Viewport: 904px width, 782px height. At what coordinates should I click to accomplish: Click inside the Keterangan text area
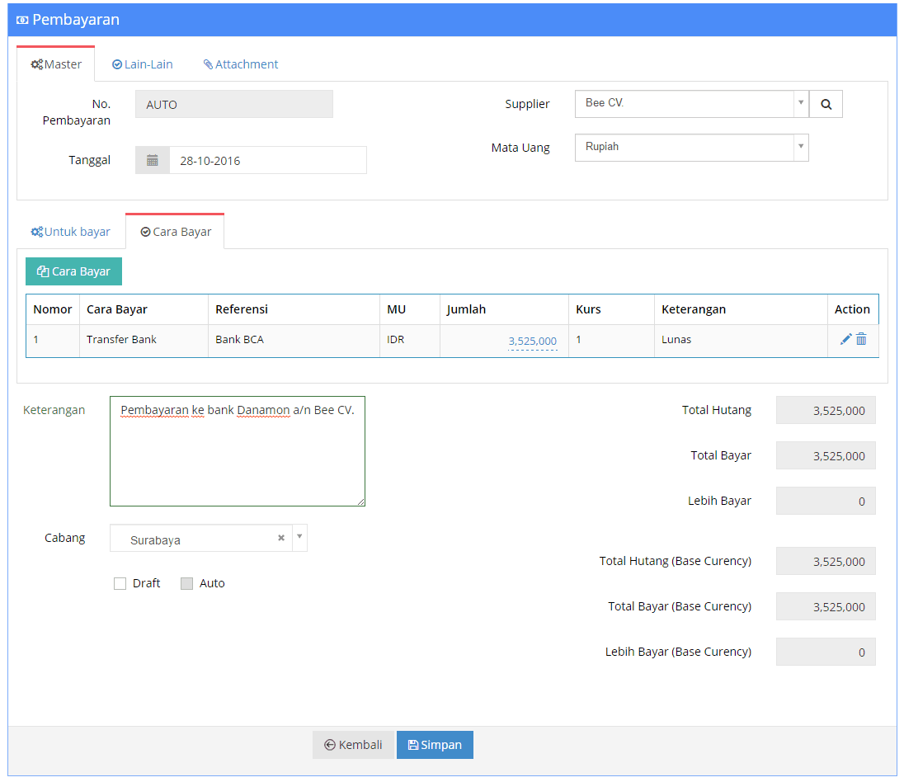point(238,451)
